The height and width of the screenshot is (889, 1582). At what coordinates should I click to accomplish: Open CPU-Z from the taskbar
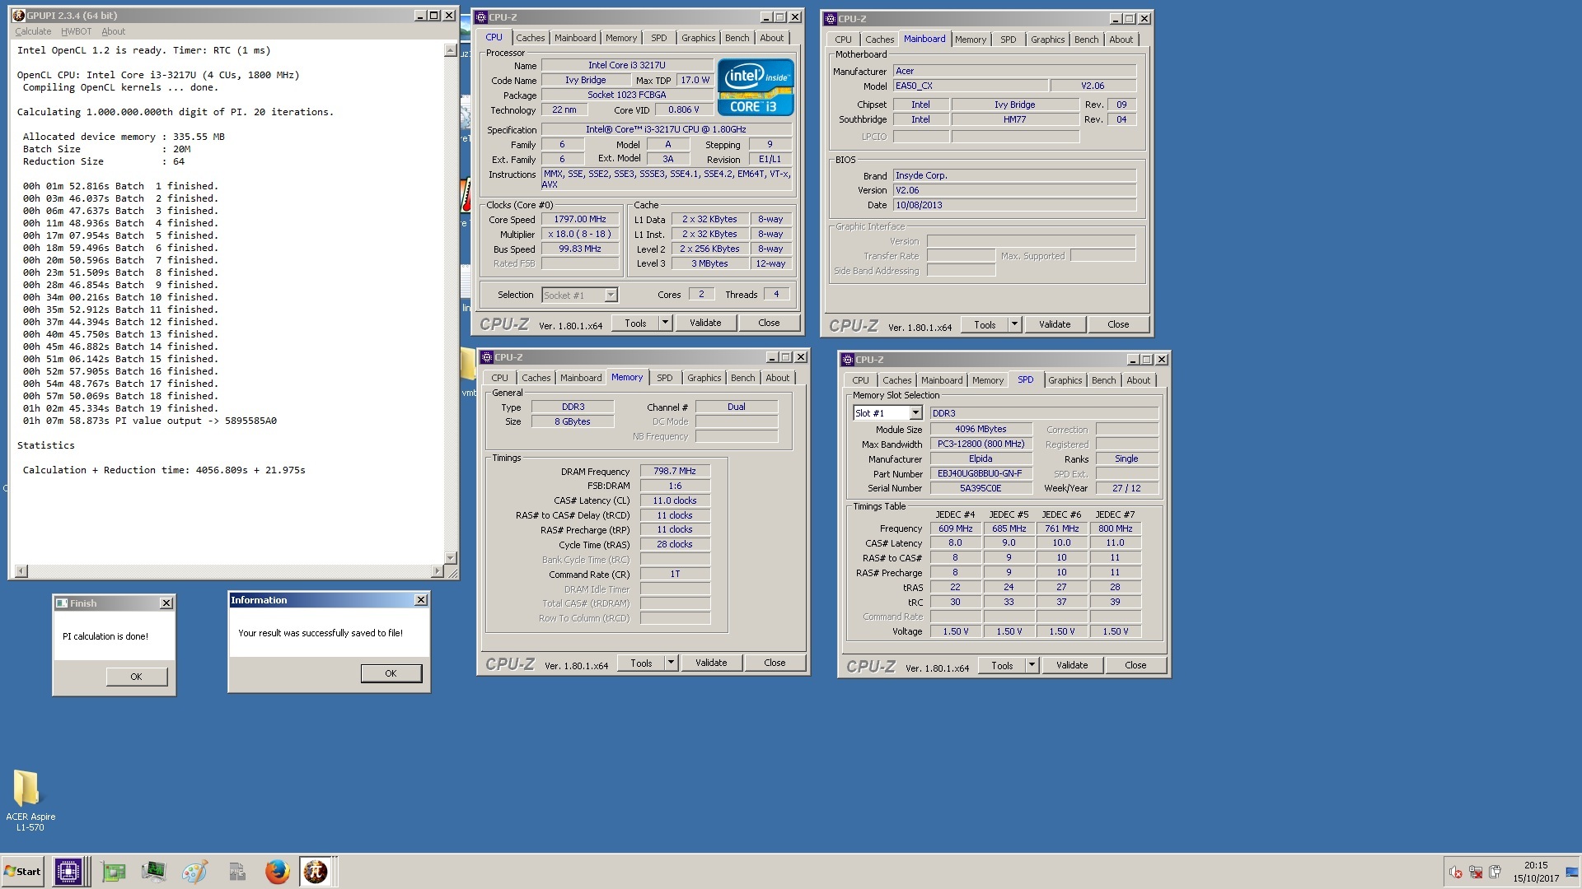click(68, 872)
